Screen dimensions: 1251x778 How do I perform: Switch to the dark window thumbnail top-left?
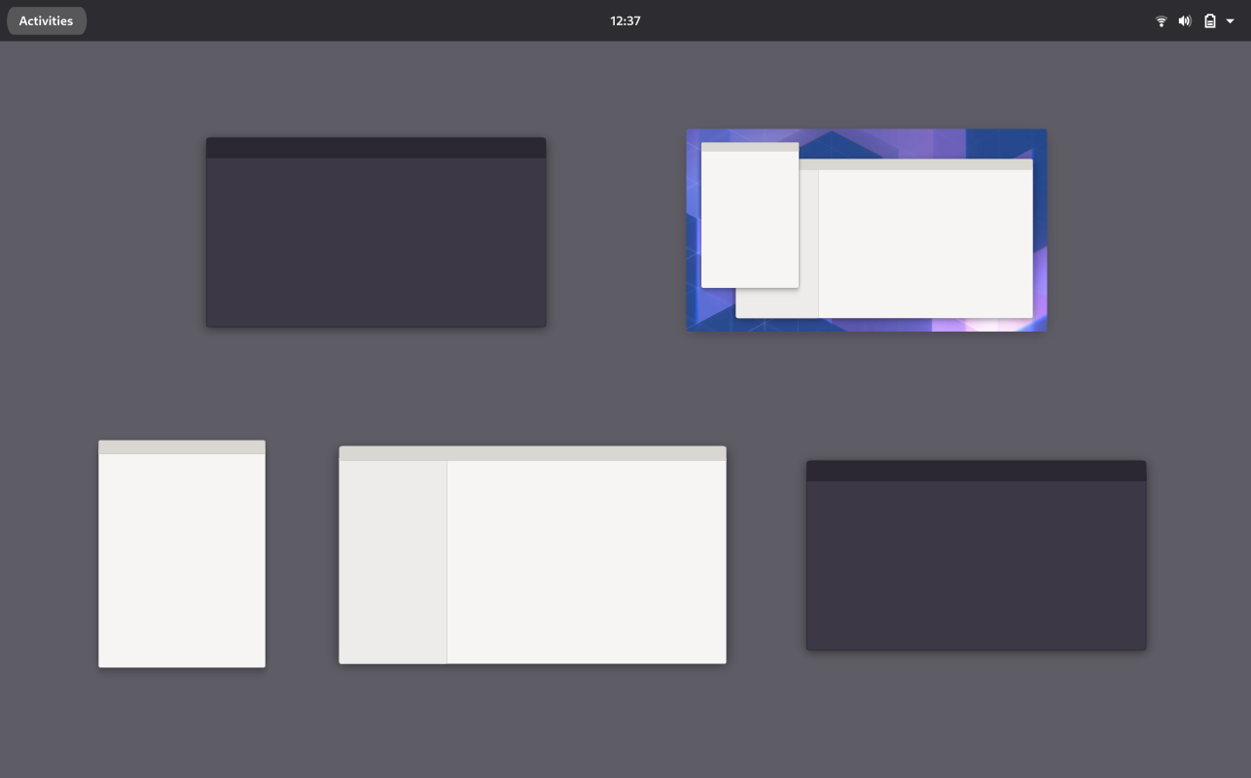[x=375, y=230]
